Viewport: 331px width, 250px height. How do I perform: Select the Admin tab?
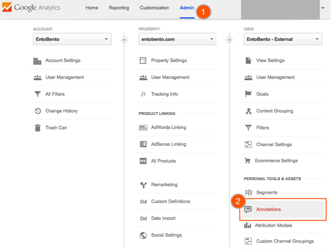coord(187,8)
